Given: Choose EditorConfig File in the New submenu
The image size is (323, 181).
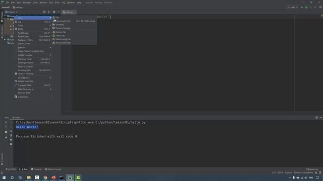Looking at the screenshot, I should (x=74, y=39).
